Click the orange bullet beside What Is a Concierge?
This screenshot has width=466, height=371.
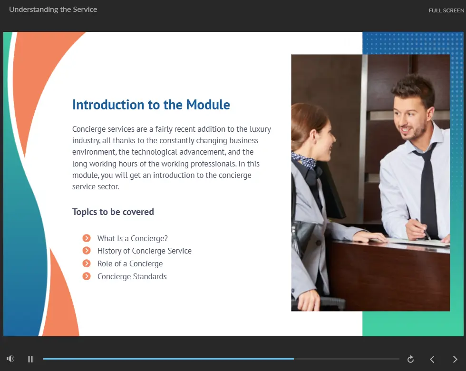point(87,238)
